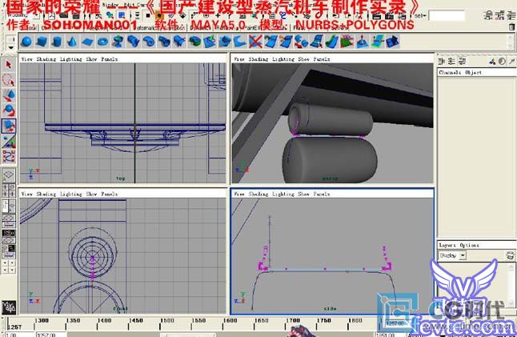Open View menu in the top viewport
Image resolution: width=517 pixels, height=337 pixels.
click(26, 59)
